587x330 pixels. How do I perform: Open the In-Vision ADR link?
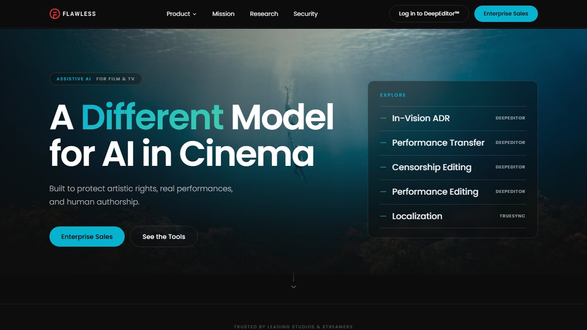pyautogui.click(x=453, y=118)
